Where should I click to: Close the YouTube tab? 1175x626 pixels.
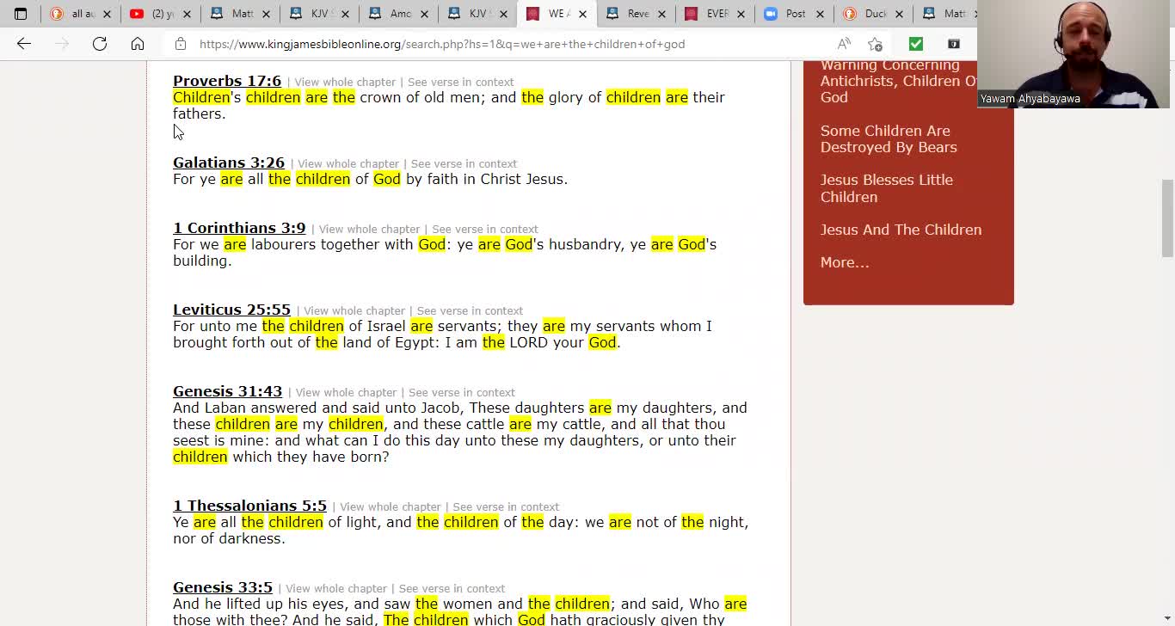(186, 14)
